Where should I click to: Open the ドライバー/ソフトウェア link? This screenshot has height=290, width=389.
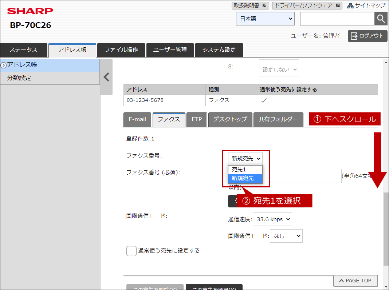pos(307,5)
